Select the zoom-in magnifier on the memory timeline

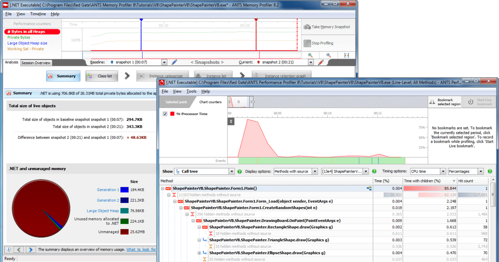[311, 54]
